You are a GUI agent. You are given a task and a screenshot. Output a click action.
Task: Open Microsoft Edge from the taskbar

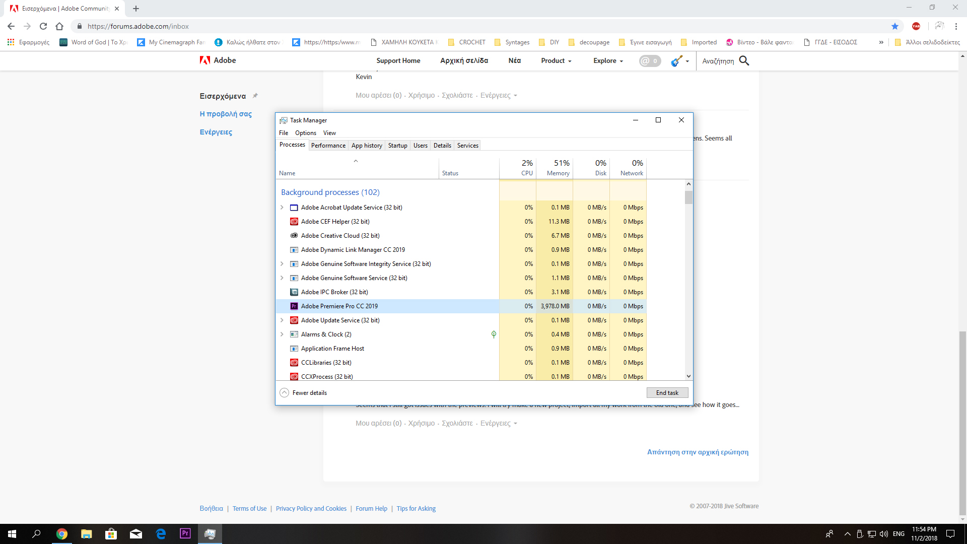click(161, 533)
